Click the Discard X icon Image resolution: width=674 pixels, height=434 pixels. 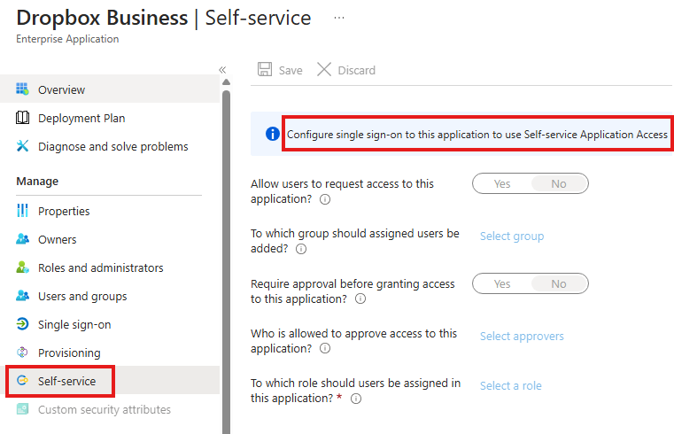(x=324, y=69)
